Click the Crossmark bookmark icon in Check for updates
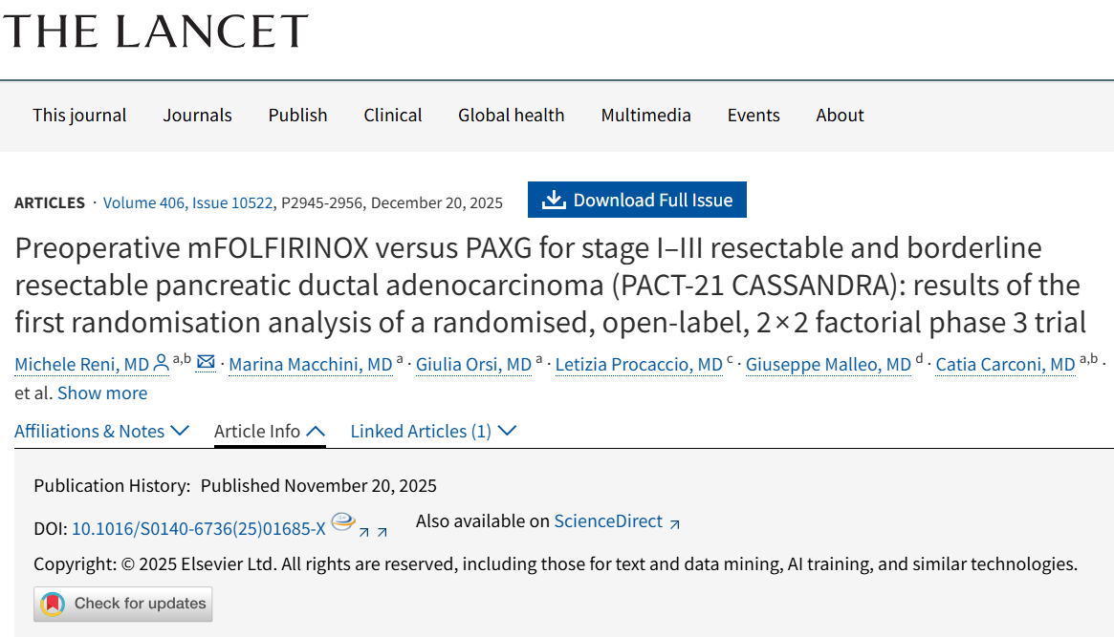 point(54,604)
